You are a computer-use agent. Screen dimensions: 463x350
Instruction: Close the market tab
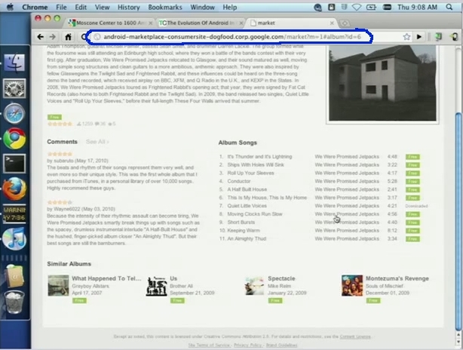pos(332,23)
